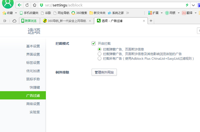This screenshot has height=132, width=200.
Task: Expand the 收藏 dropdown arrow
Action: pos(16,13)
